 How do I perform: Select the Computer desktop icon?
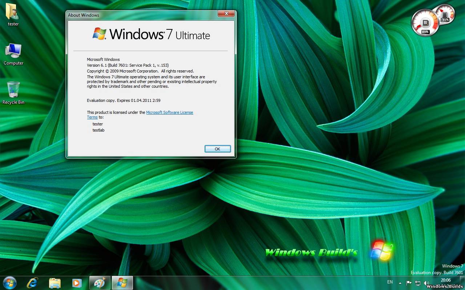pyautogui.click(x=13, y=54)
